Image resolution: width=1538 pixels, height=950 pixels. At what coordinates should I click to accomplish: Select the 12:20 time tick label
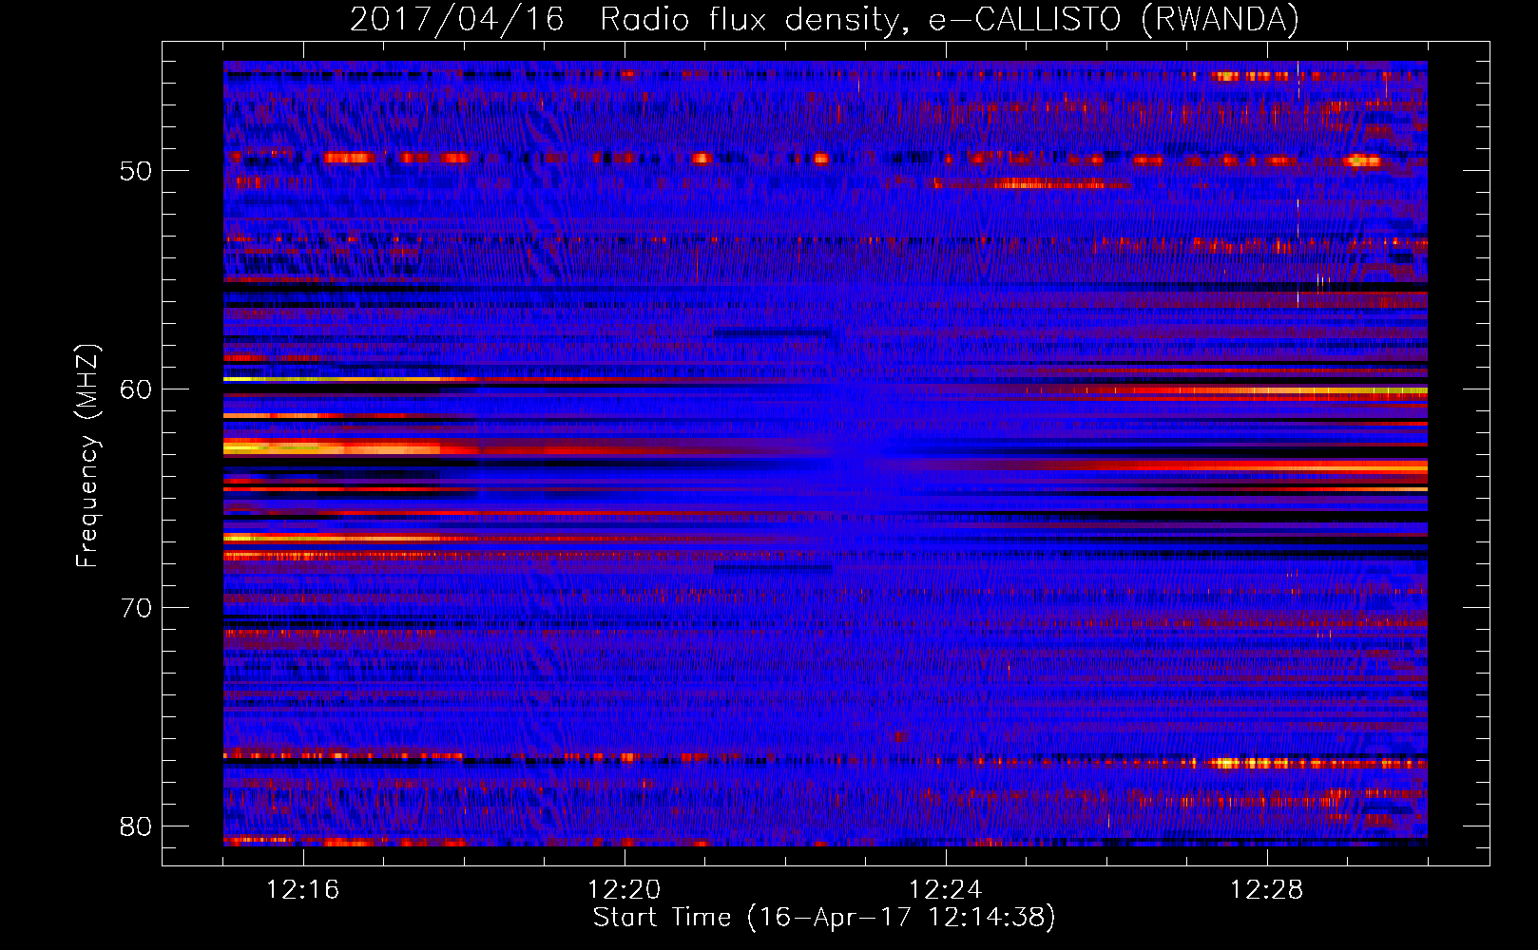coord(624,890)
